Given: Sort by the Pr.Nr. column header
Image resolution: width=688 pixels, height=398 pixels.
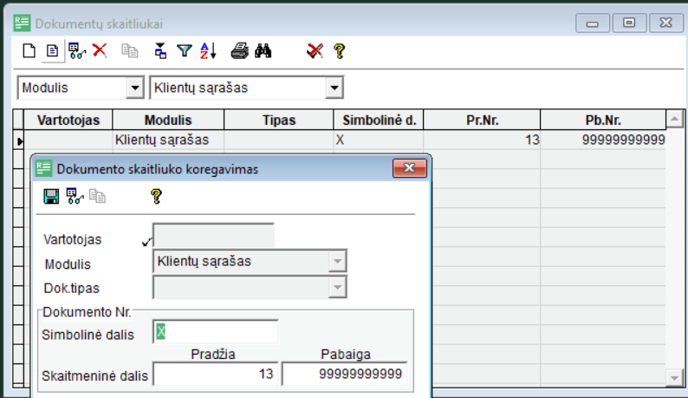Looking at the screenshot, I should pos(481,121).
